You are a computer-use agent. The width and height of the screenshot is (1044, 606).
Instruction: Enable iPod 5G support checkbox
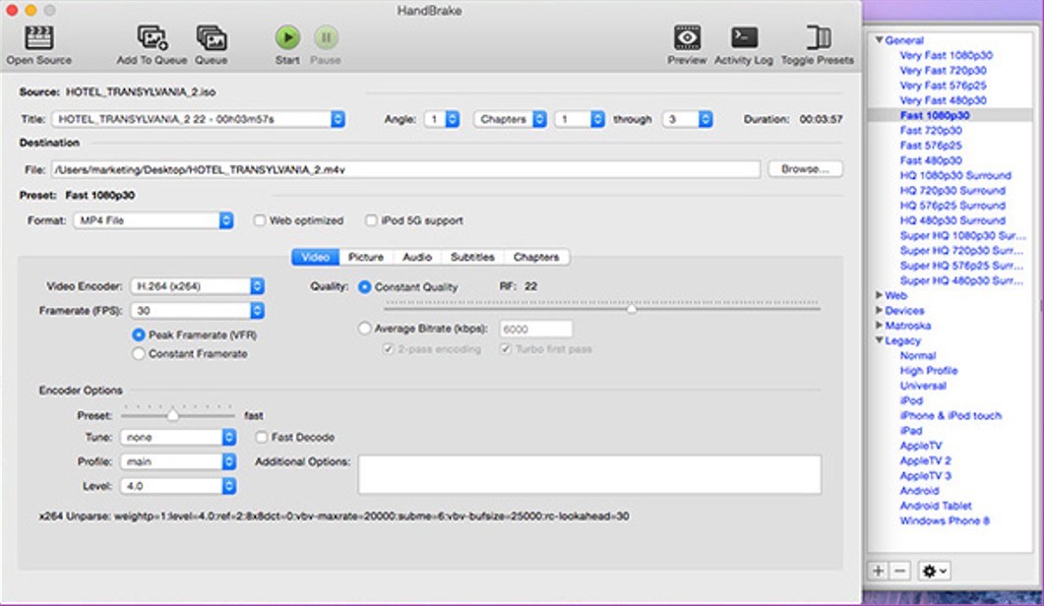371,220
